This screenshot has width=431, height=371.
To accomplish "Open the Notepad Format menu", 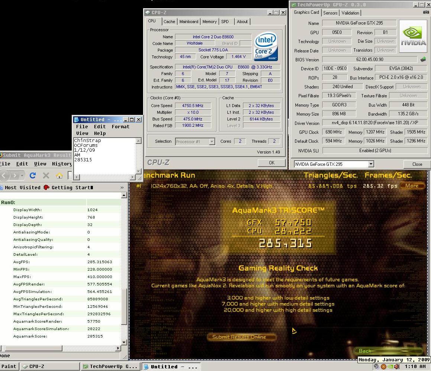I will click(x=120, y=126).
